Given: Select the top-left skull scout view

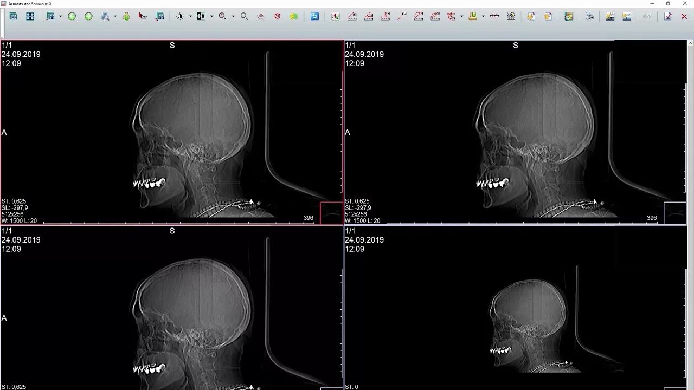Looking at the screenshot, I should pyautogui.click(x=171, y=132).
